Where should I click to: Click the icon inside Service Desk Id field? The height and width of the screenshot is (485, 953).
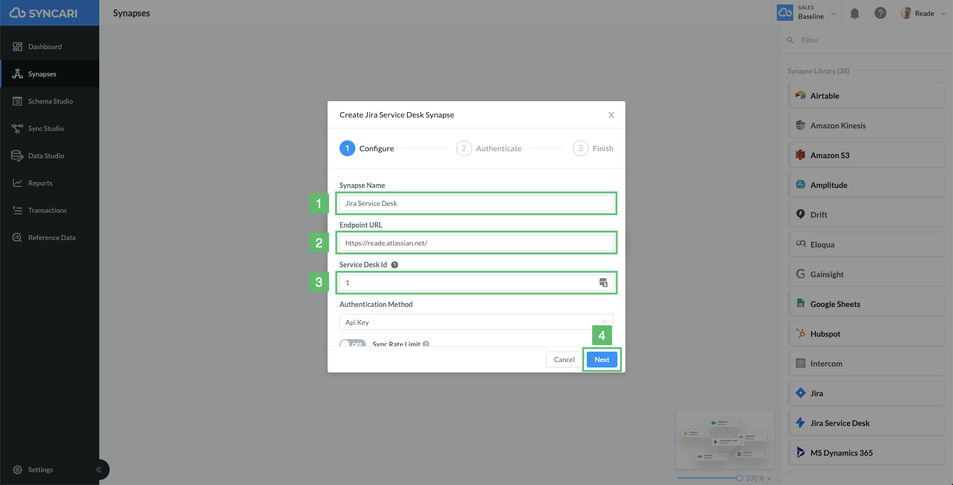pyautogui.click(x=604, y=283)
